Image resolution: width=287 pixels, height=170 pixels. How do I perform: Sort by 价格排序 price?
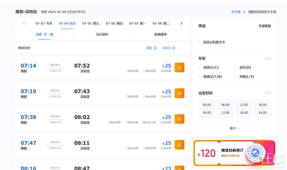(x=160, y=34)
